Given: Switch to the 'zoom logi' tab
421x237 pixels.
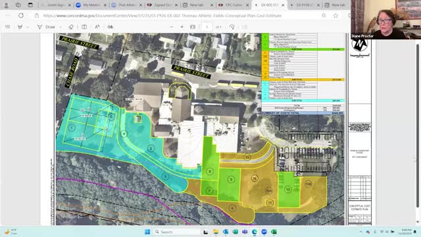Looking at the screenshot, I should (56, 5).
